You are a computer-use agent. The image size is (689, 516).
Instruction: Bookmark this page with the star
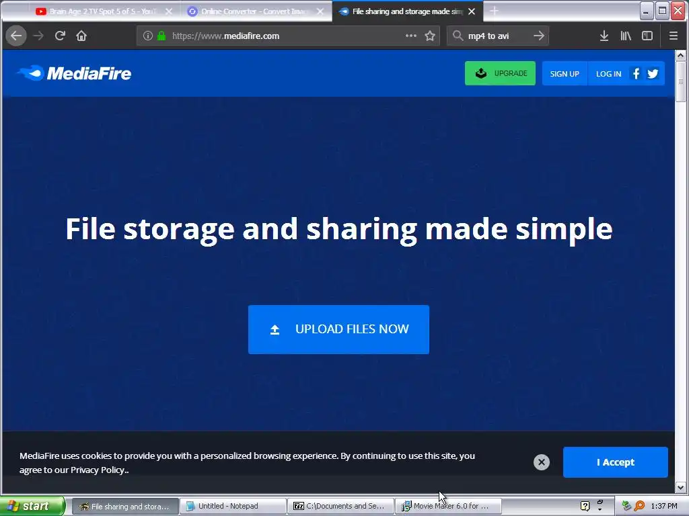[430, 36]
